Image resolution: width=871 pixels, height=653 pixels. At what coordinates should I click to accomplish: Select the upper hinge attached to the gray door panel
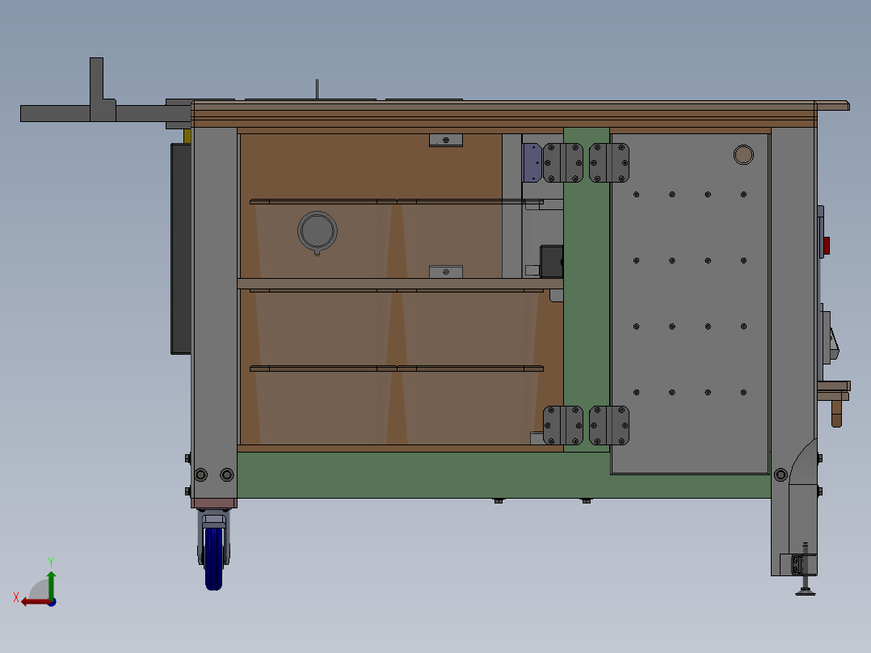(x=609, y=162)
